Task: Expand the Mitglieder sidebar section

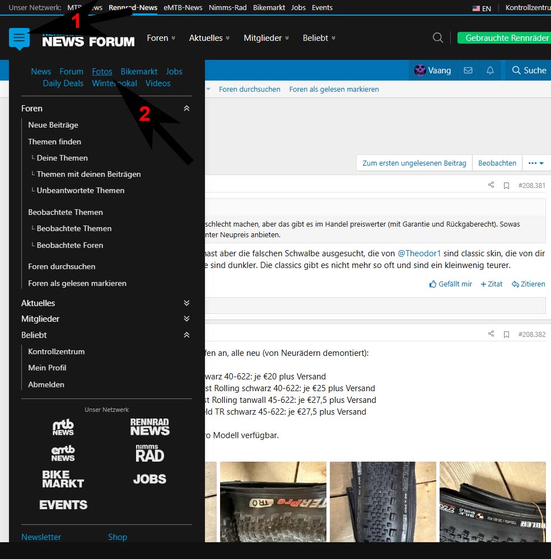Action: [186, 319]
